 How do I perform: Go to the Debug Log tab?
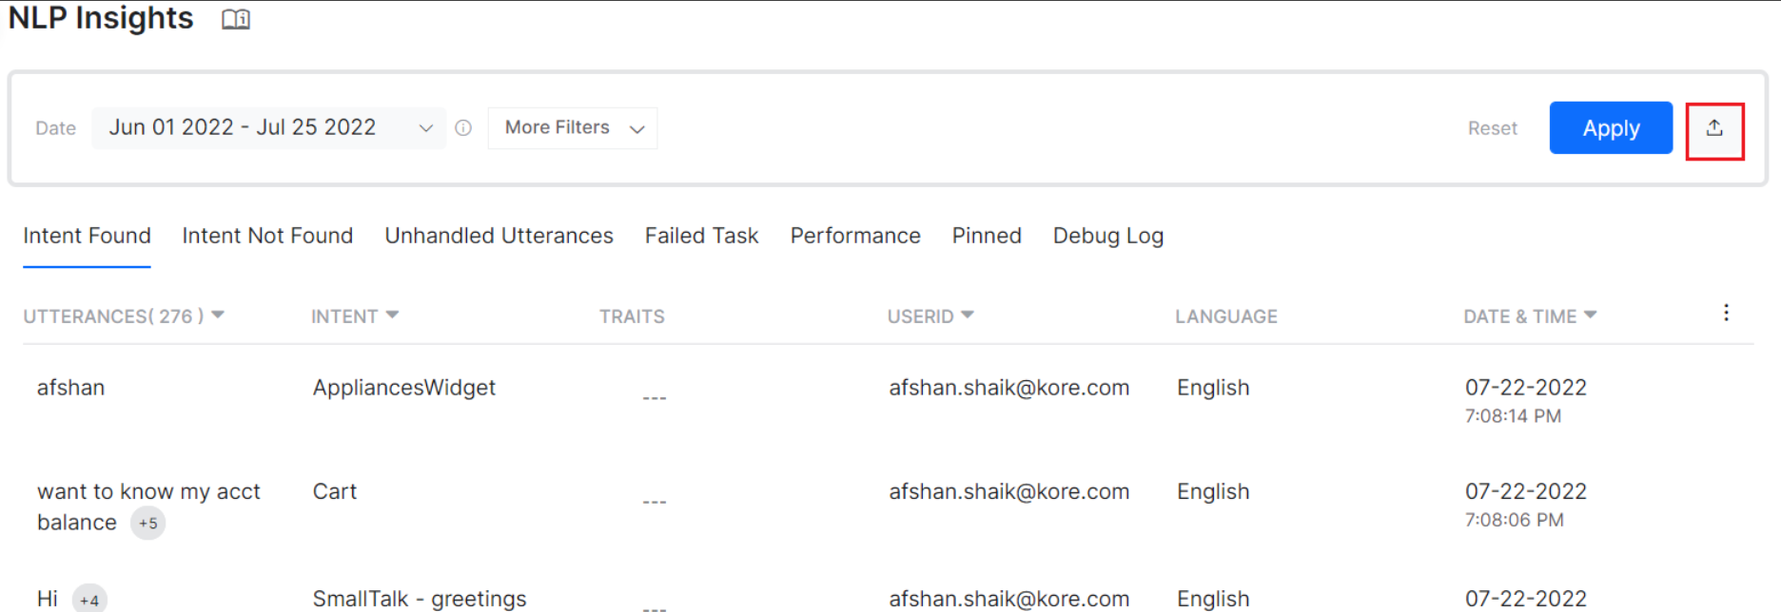(1107, 236)
